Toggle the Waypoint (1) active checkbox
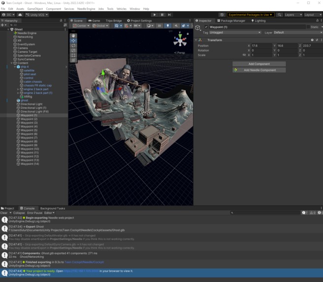This screenshot has width=323, height=282. point(206,27)
